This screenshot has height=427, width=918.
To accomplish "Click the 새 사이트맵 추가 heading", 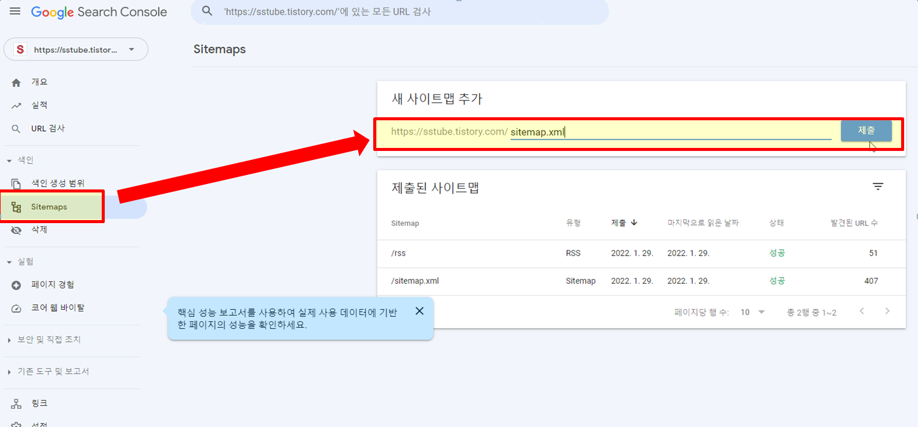I will tap(437, 99).
